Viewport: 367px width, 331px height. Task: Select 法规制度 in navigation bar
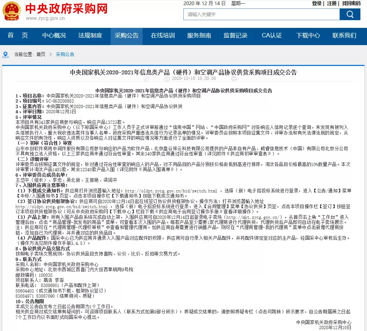[x=90, y=36]
